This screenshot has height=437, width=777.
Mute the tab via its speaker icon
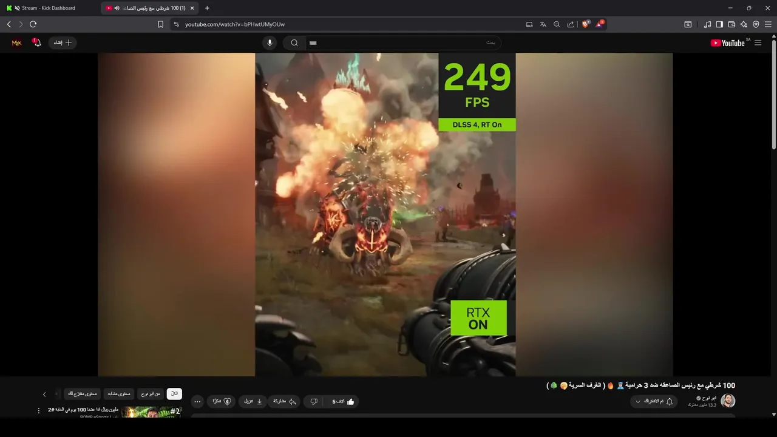pyautogui.click(x=117, y=8)
